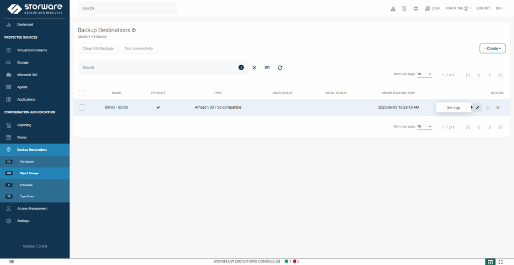Refresh the backup destinations table
The height and width of the screenshot is (265, 514).
[280, 68]
